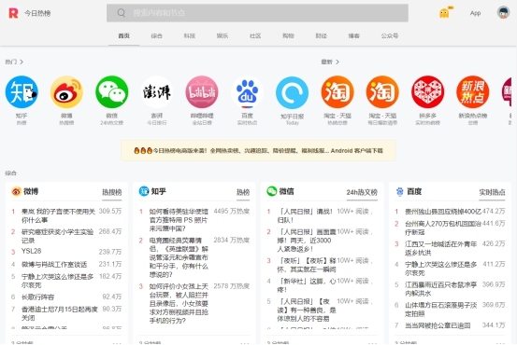Open the 微信 24h热文榜 node icon

(x=112, y=92)
